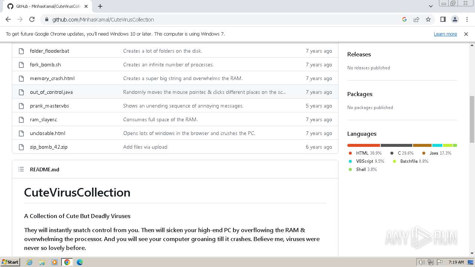Screen dimensions: 475x267
Task: Click the browser forward arrow
Action: click(x=20, y=19)
